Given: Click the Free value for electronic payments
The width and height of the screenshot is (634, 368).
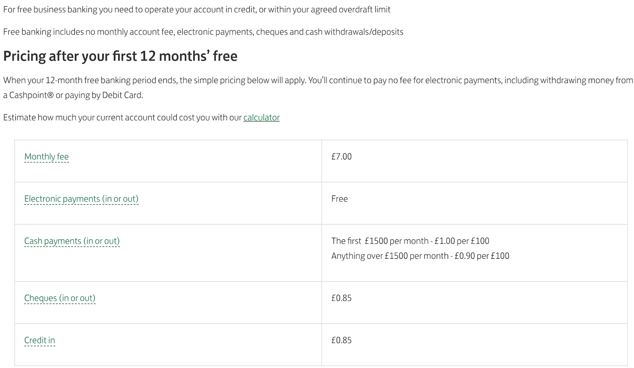Looking at the screenshot, I should tap(340, 199).
